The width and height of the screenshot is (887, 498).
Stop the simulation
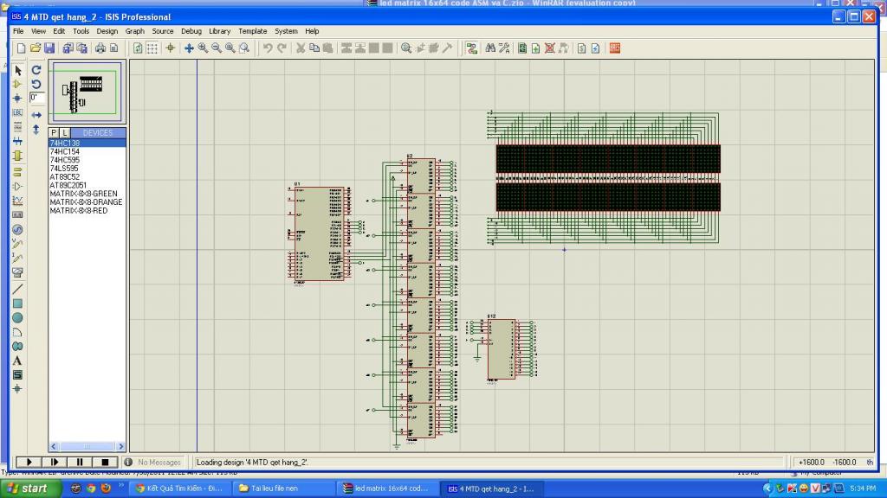tap(105, 463)
